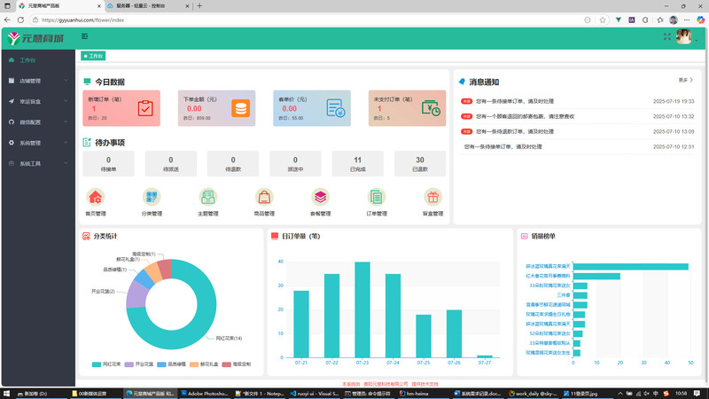Switch to Visual Studio Code in the taskbar
This screenshot has width=709, height=399.
(x=315, y=394)
